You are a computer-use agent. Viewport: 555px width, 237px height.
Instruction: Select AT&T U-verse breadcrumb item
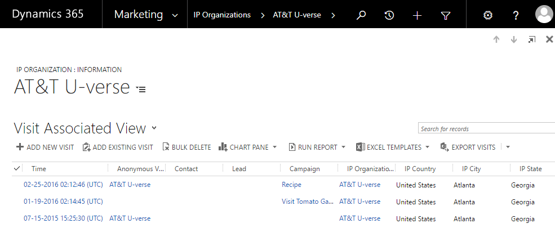297,15
